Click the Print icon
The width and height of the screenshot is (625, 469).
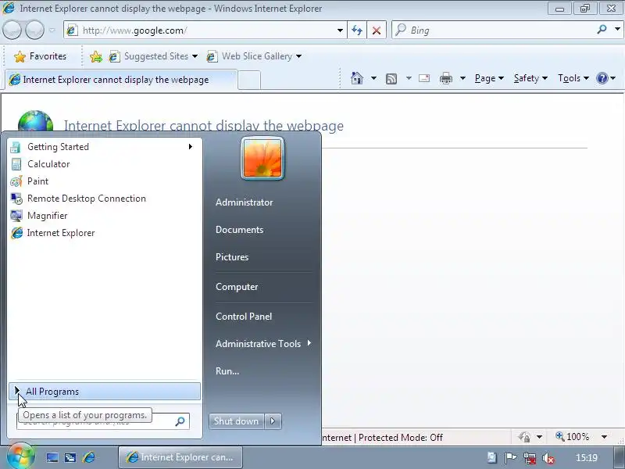point(445,78)
